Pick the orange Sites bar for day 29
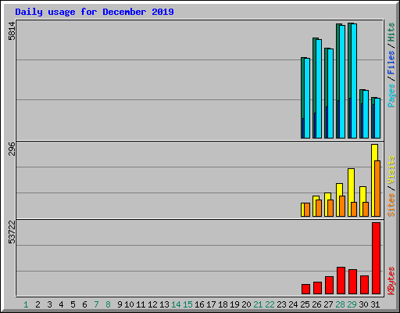 [x=354, y=209]
